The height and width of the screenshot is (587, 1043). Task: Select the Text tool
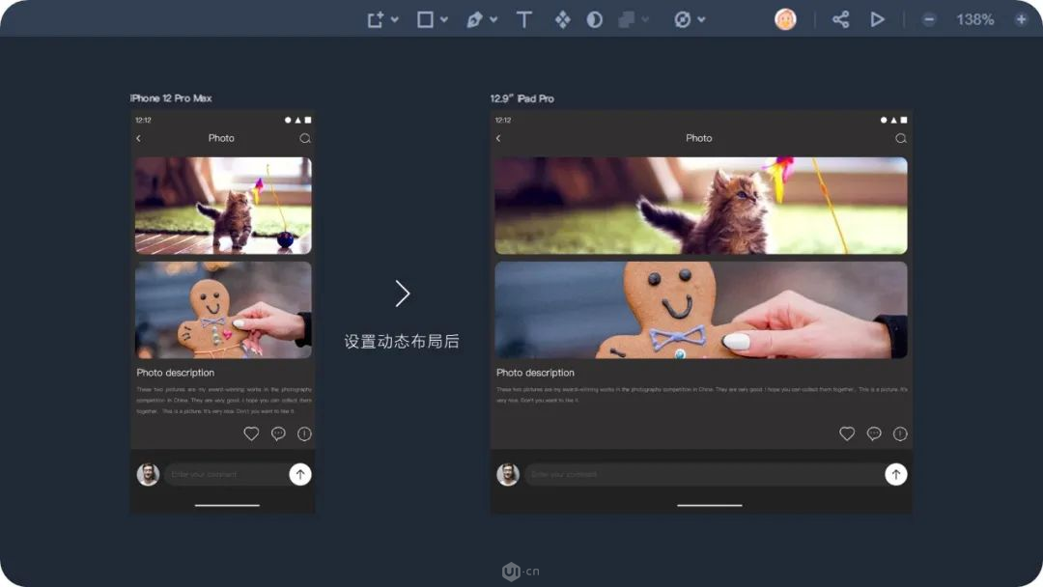tap(524, 19)
